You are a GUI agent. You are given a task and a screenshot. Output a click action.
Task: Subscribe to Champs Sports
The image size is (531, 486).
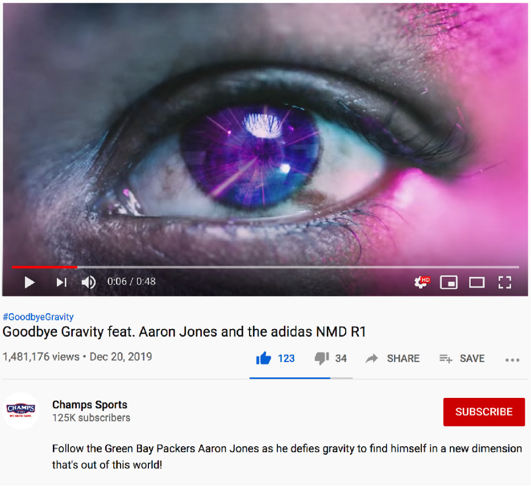pos(484,412)
